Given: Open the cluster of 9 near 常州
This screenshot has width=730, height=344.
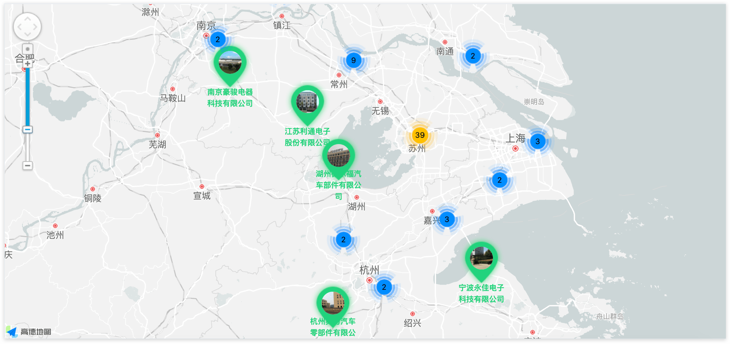Looking at the screenshot, I should click(x=353, y=60).
